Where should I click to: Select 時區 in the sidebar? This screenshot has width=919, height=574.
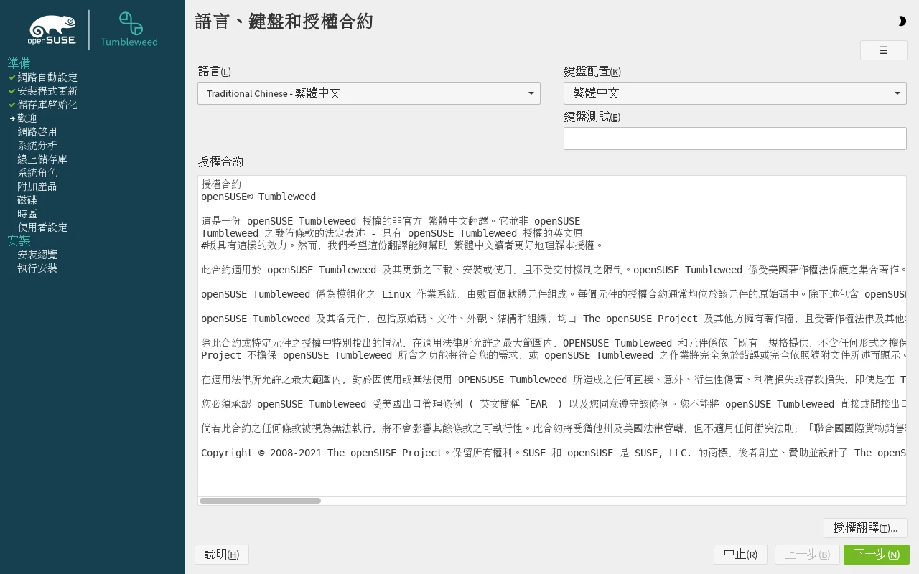[x=27, y=214]
